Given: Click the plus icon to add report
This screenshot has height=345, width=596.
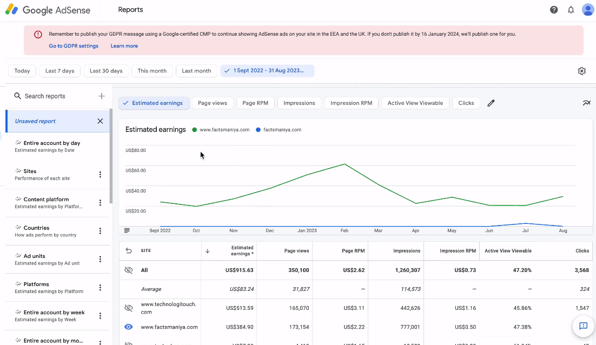Looking at the screenshot, I should [102, 96].
